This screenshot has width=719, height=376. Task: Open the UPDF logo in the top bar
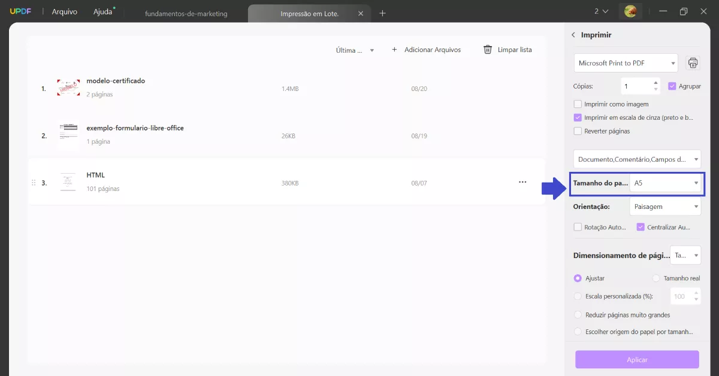[x=20, y=11]
